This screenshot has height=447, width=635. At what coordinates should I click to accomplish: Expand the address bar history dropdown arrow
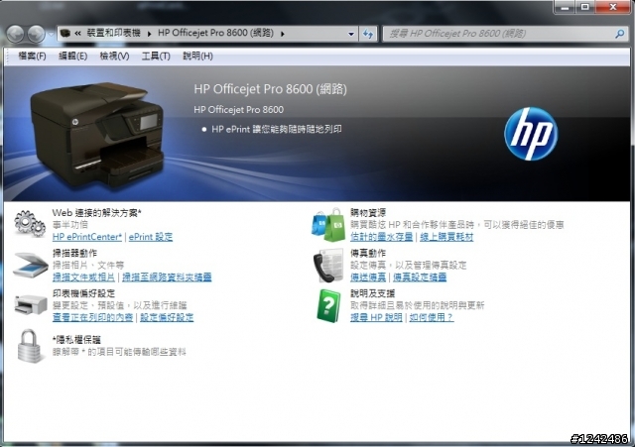click(x=351, y=34)
